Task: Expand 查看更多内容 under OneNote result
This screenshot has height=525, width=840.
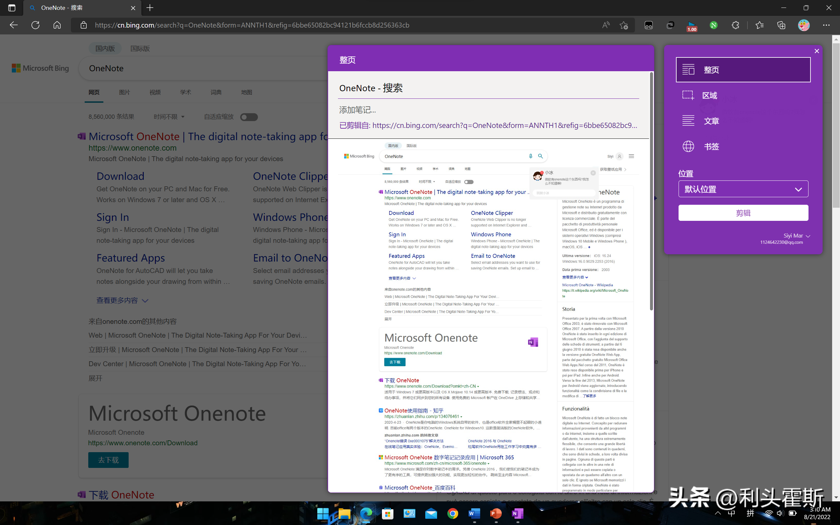Action: [122, 300]
